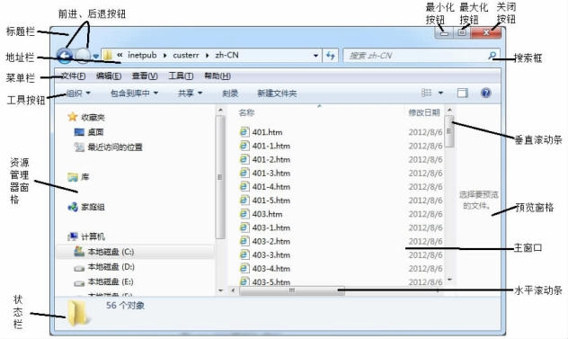
Task: Open the 帮助(H) menu
Action: 217,76
